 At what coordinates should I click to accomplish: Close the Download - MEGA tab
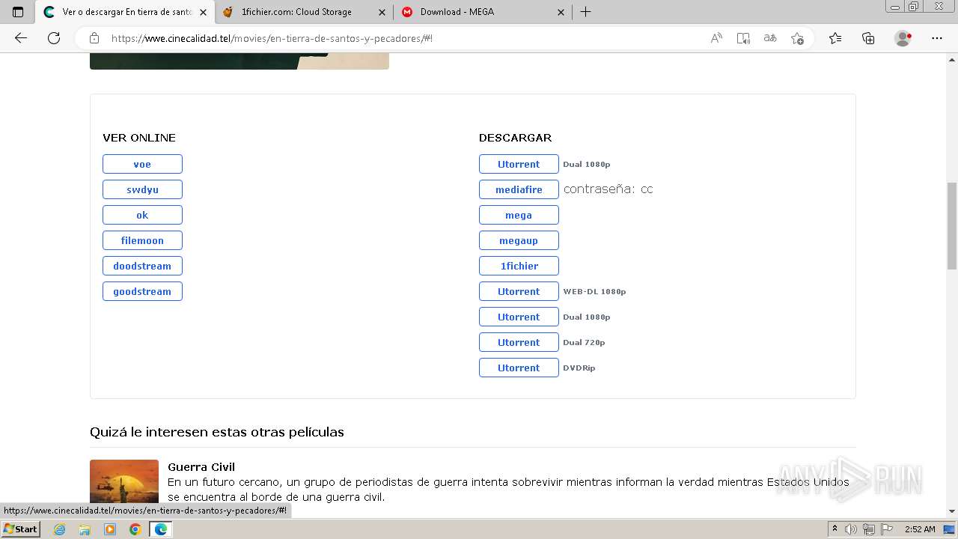click(561, 12)
